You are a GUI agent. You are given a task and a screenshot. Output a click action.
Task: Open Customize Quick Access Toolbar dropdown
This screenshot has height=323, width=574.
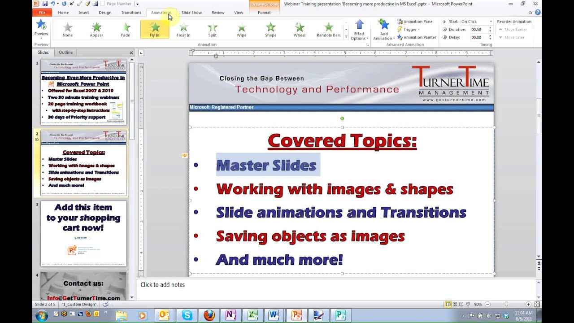click(x=137, y=4)
